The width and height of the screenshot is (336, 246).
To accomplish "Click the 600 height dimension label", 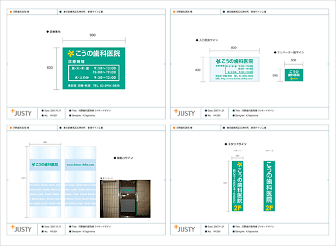I will pyautogui.click(x=50, y=67).
